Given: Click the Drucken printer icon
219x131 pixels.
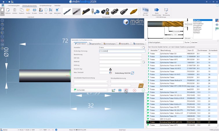Looking at the screenshot, I should [34, 11].
